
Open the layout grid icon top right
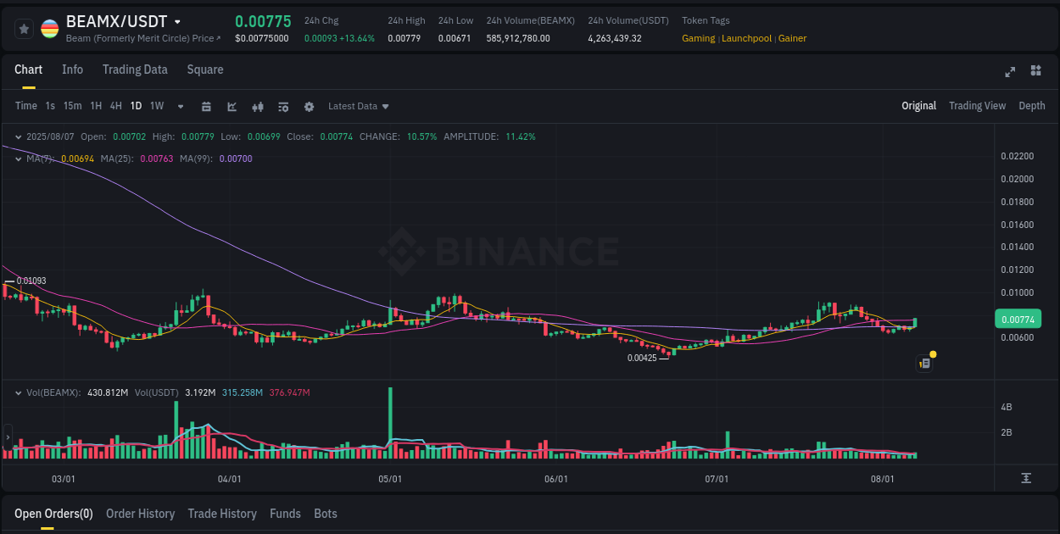click(1036, 72)
